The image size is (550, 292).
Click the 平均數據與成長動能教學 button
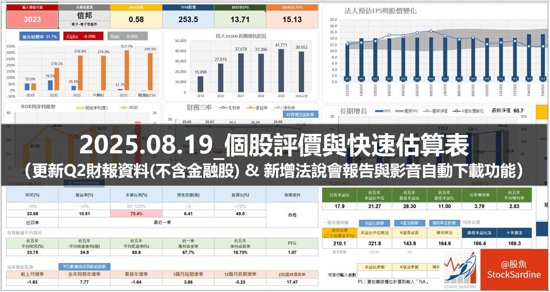(84, 266)
